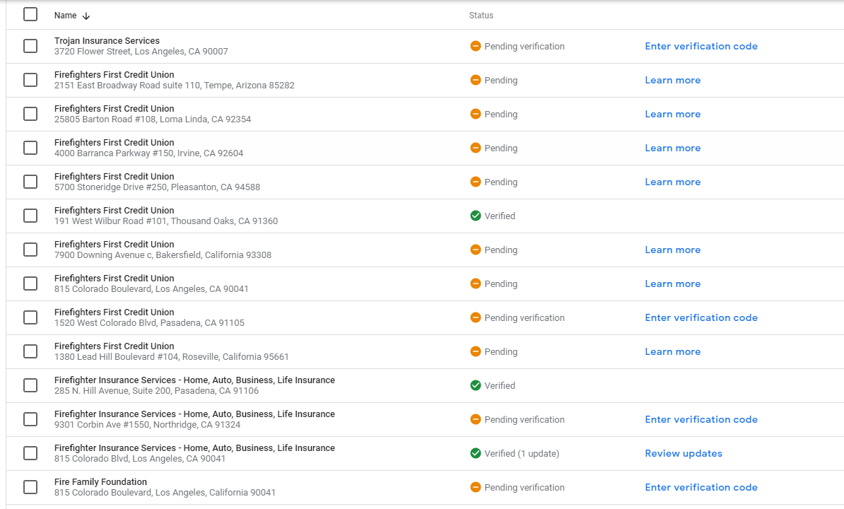Open Firefighter Insurance Services at 285 N. Hill Avenue

coord(194,380)
